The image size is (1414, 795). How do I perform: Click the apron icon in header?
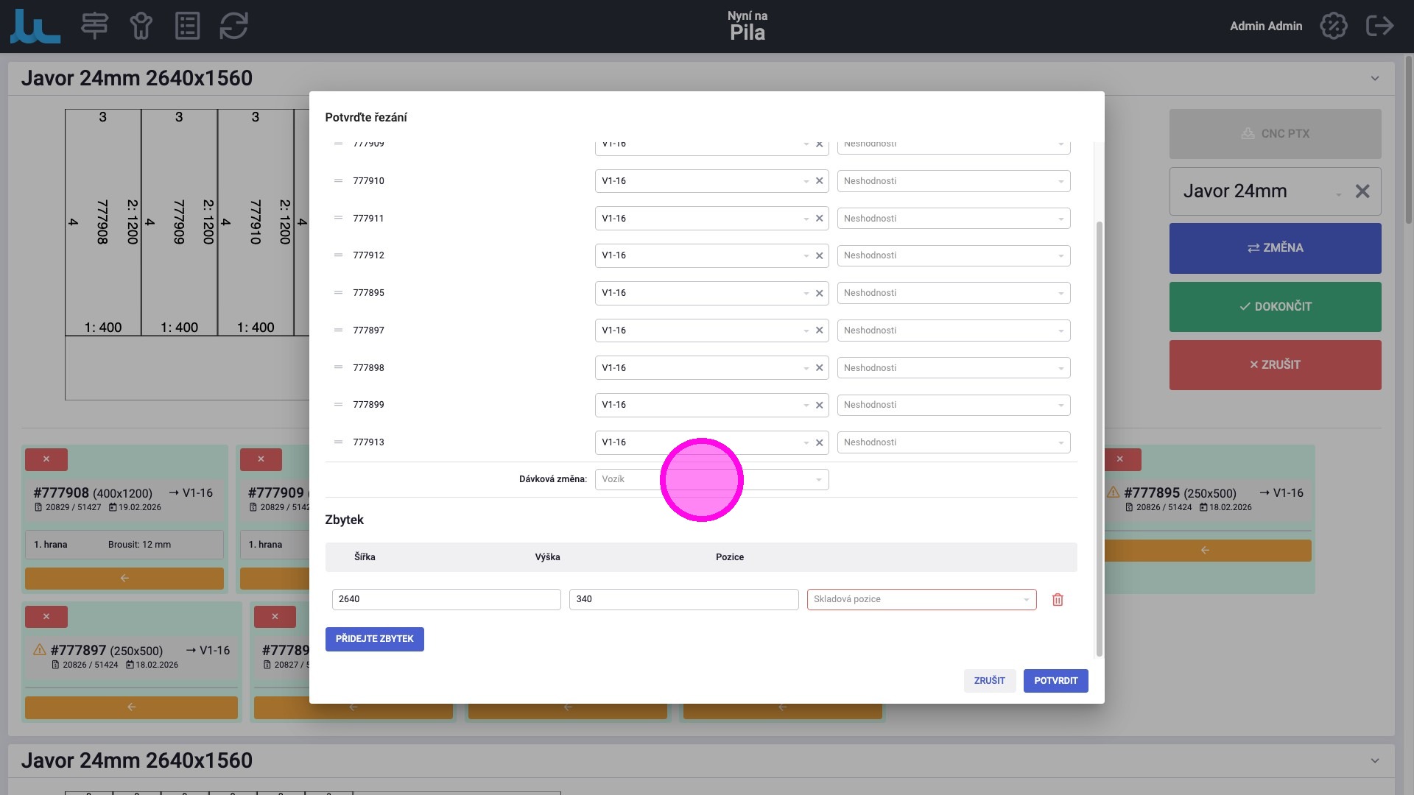[141, 26]
